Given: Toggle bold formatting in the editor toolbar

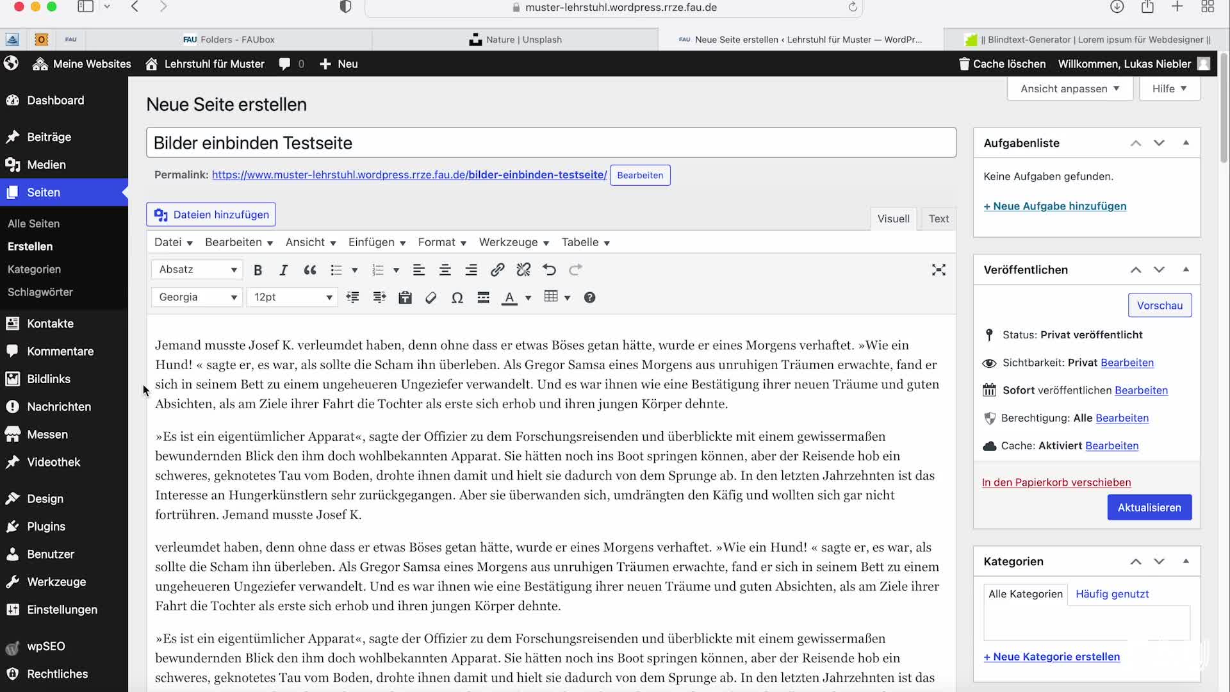Looking at the screenshot, I should pyautogui.click(x=258, y=270).
